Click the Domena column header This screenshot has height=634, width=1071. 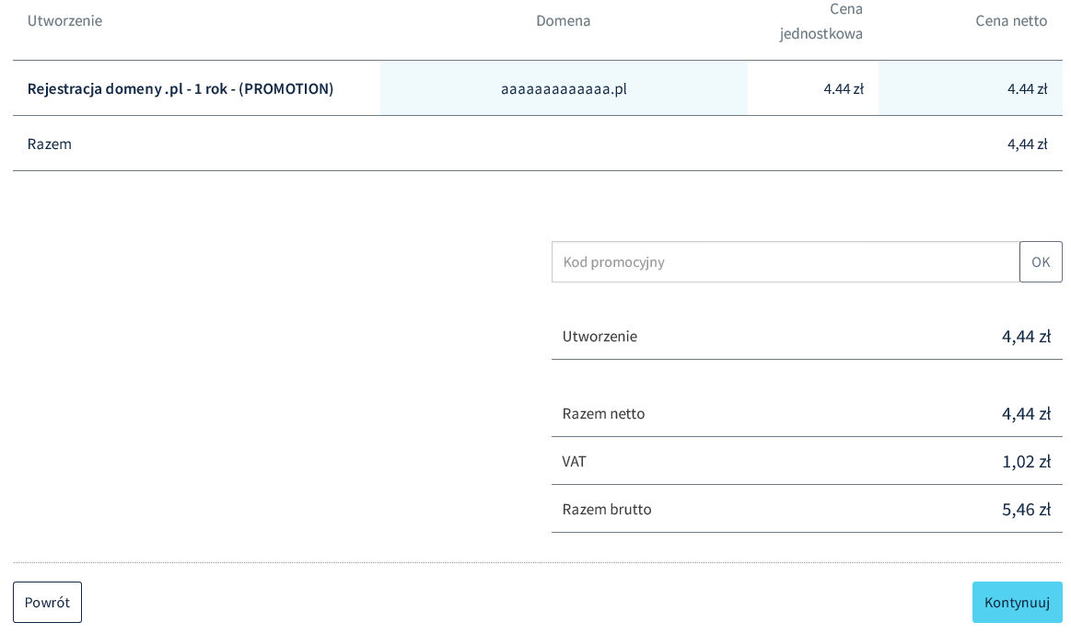(x=563, y=20)
